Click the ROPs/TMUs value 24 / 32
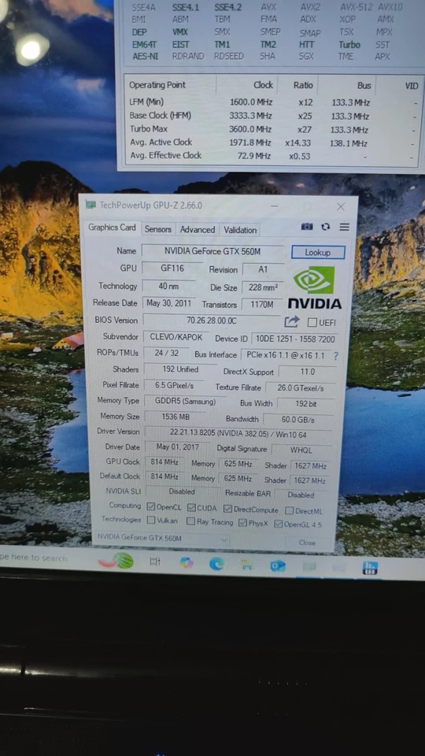 (166, 353)
